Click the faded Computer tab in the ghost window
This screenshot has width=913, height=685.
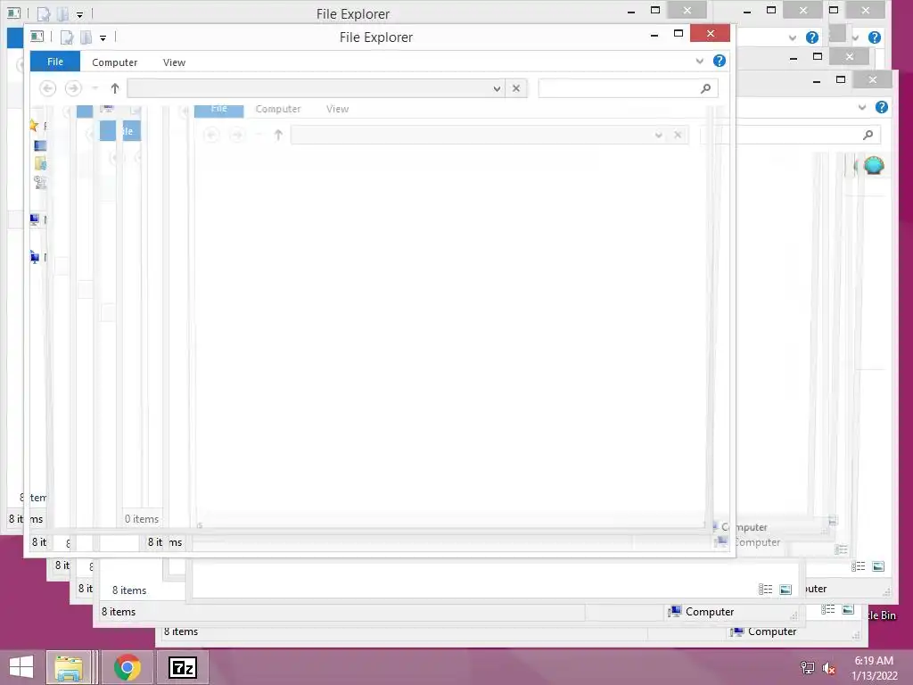(x=278, y=109)
